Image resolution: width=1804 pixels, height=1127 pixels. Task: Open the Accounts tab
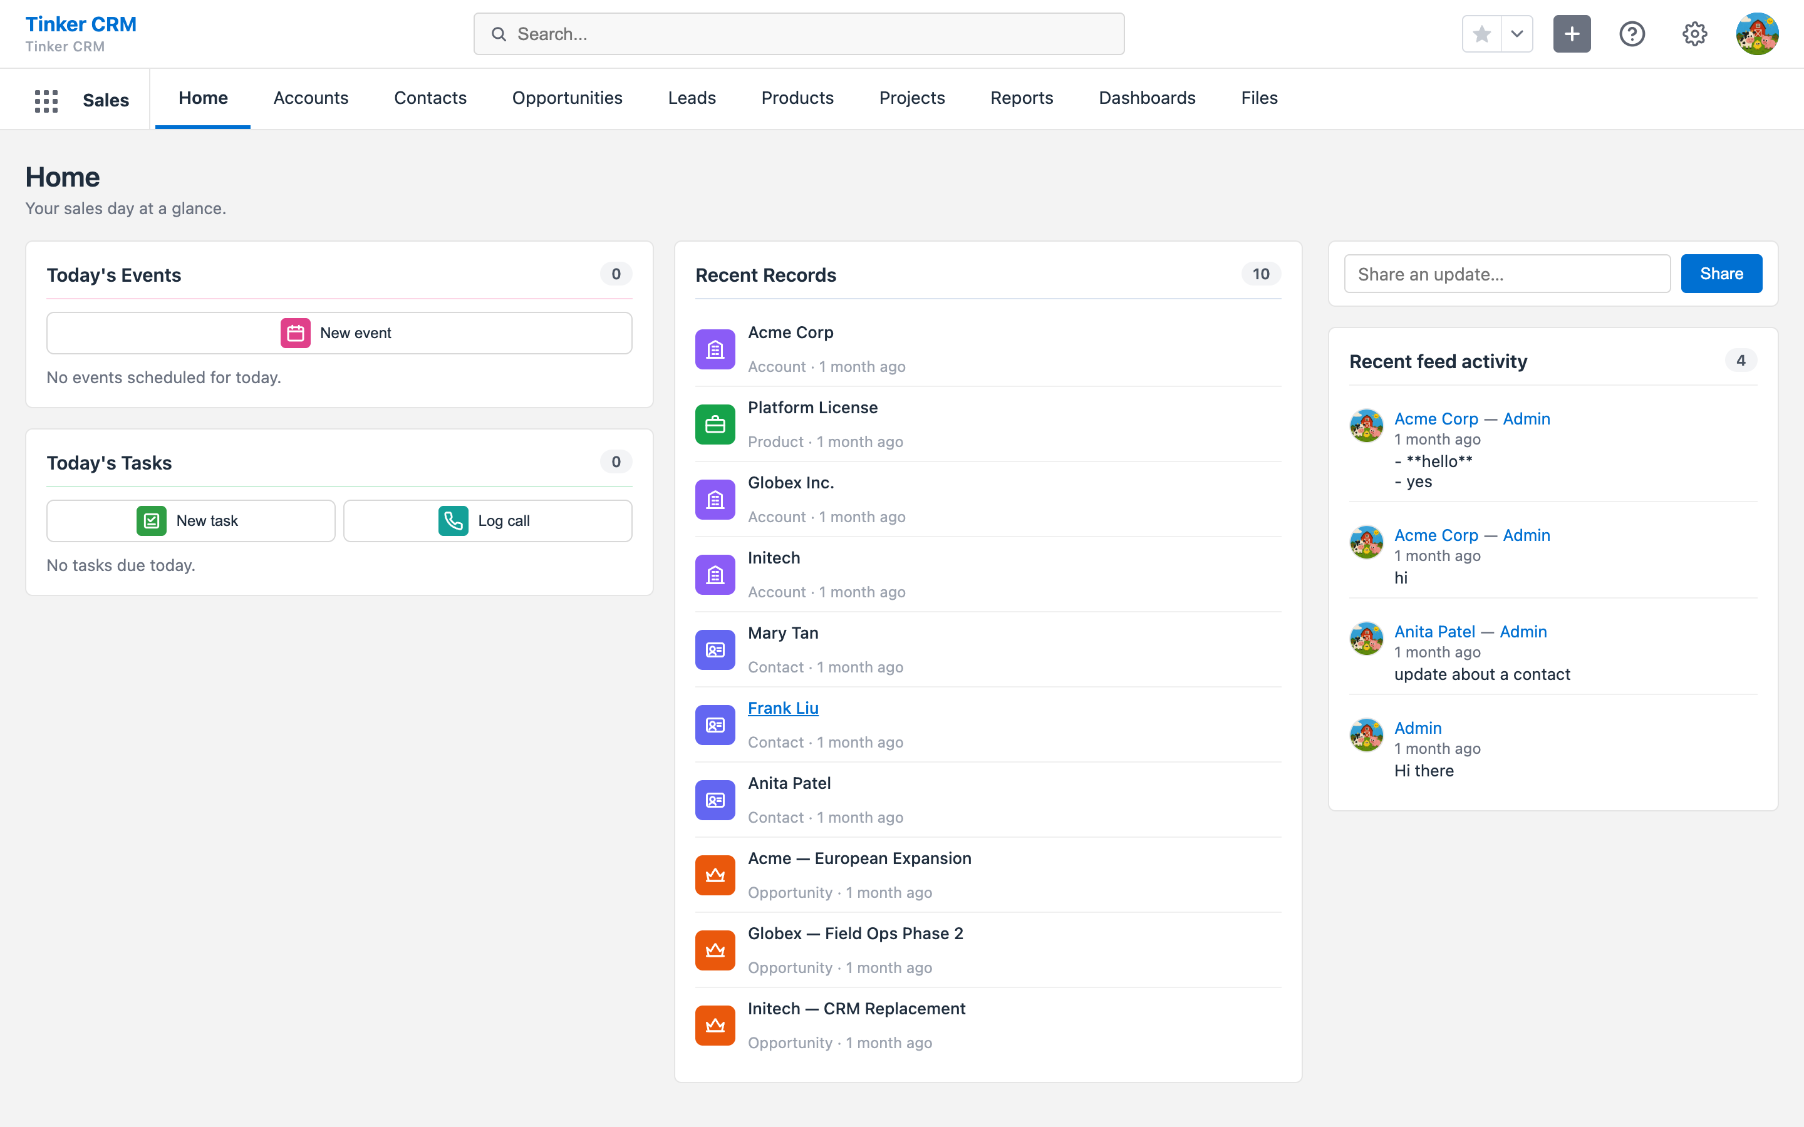311,98
